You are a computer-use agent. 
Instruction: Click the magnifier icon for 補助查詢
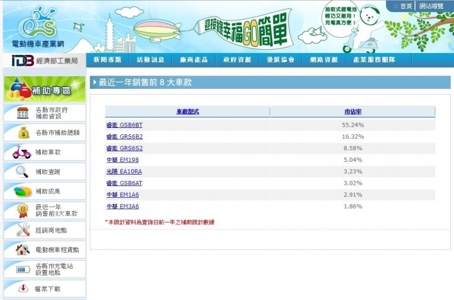pos(21,171)
